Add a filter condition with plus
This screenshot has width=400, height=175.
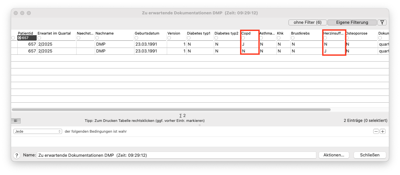(383, 131)
